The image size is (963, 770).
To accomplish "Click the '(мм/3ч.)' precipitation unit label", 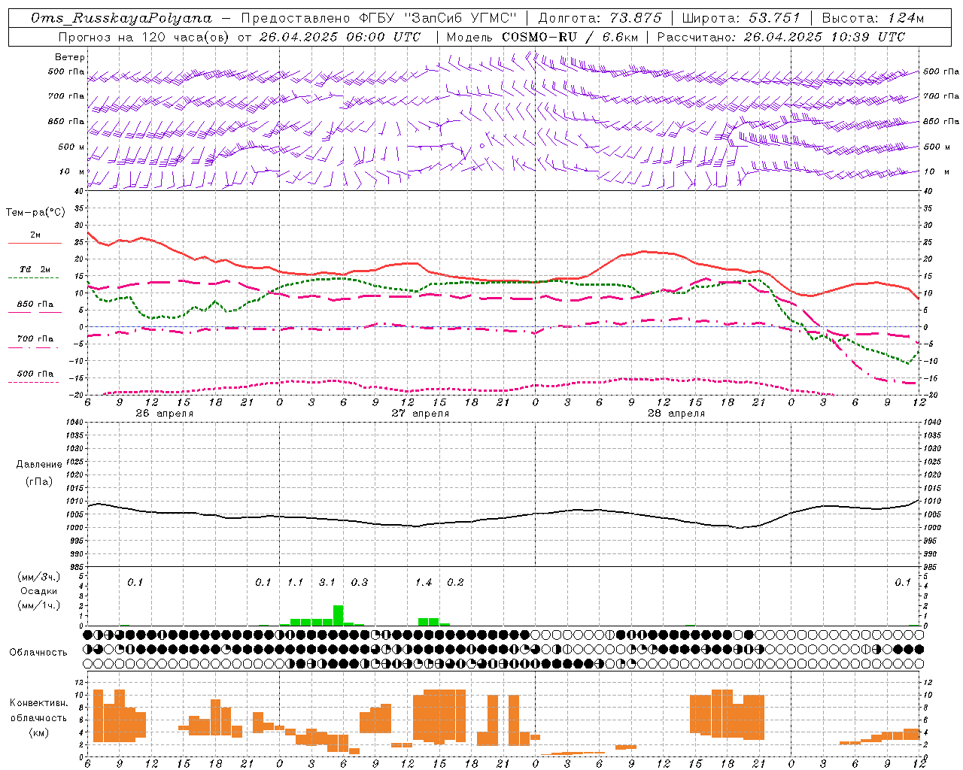I will [x=39, y=577].
